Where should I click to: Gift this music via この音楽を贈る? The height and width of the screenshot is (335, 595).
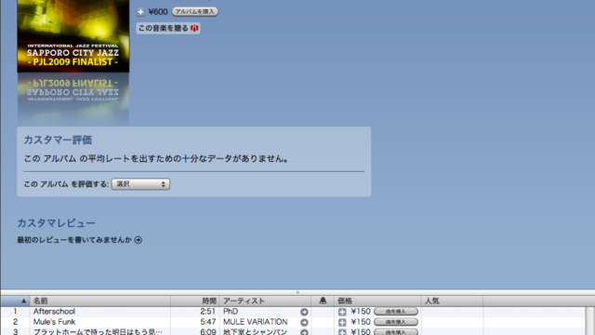pos(168,28)
